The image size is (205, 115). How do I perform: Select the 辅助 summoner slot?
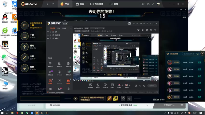[x=32, y=47]
